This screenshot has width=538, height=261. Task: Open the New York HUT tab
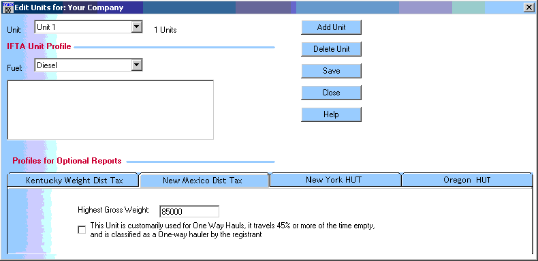click(x=334, y=180)
